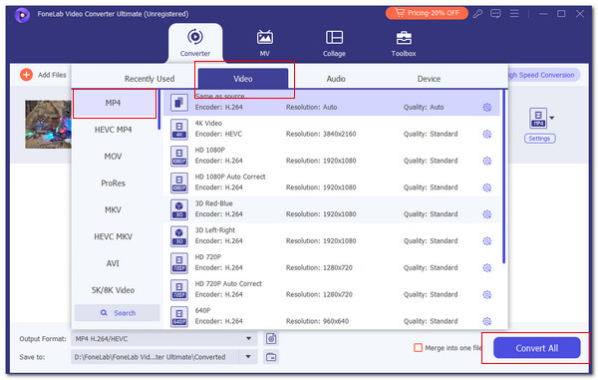Click the Search field in format list
This screenshot has width=598, height=380.
(118, 313)
